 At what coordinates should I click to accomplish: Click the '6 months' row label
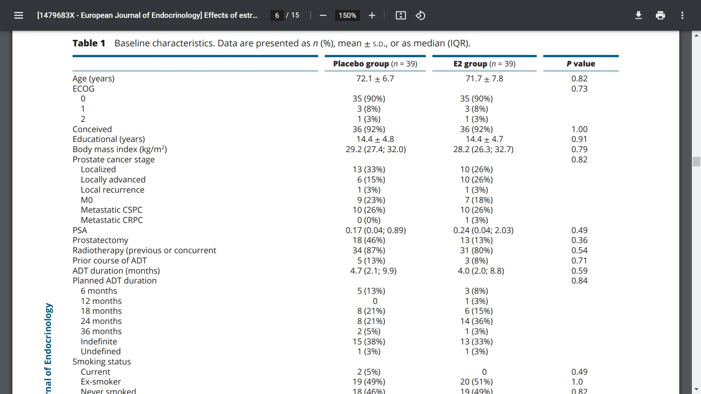point(99,291)
